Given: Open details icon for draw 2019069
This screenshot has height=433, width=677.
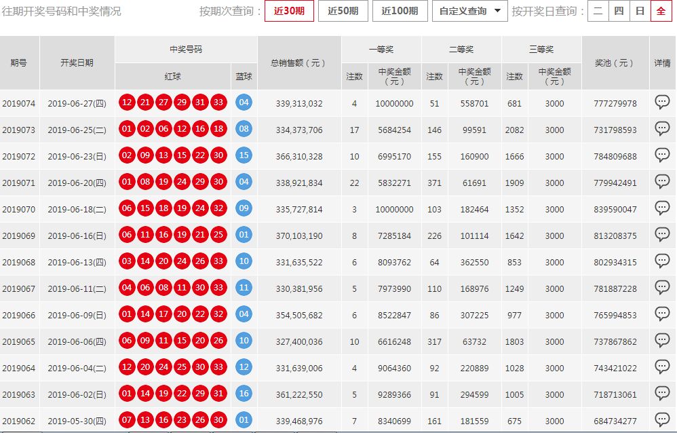Looking at the screenshot, I should 662,235.
